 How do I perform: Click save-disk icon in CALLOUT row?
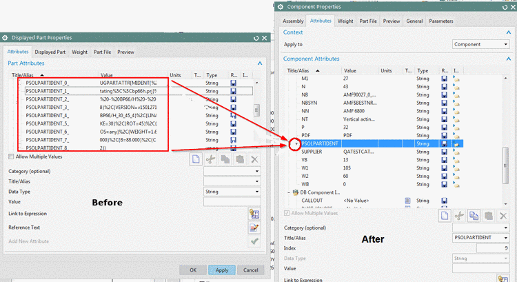pos(444,201)
